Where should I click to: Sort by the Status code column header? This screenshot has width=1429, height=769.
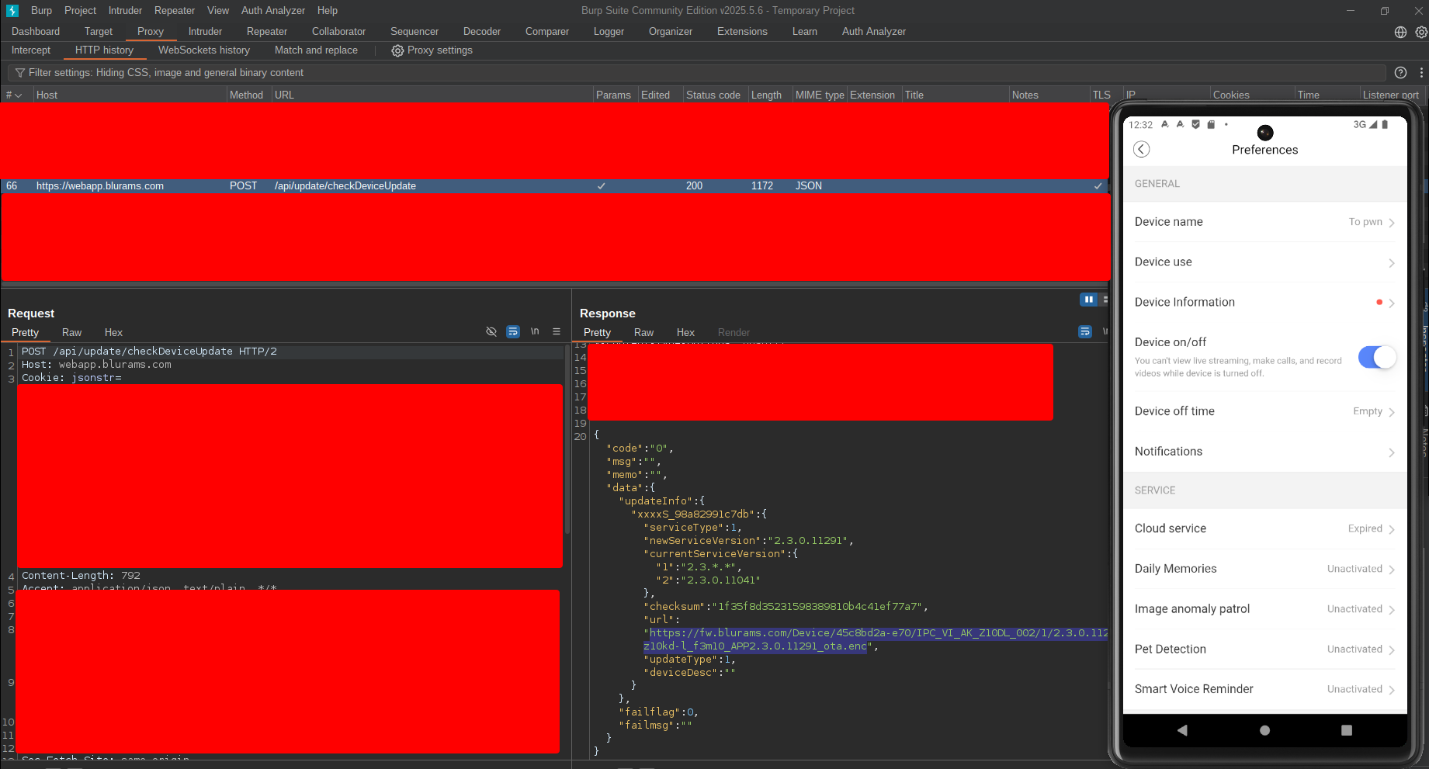coord(713,95)
